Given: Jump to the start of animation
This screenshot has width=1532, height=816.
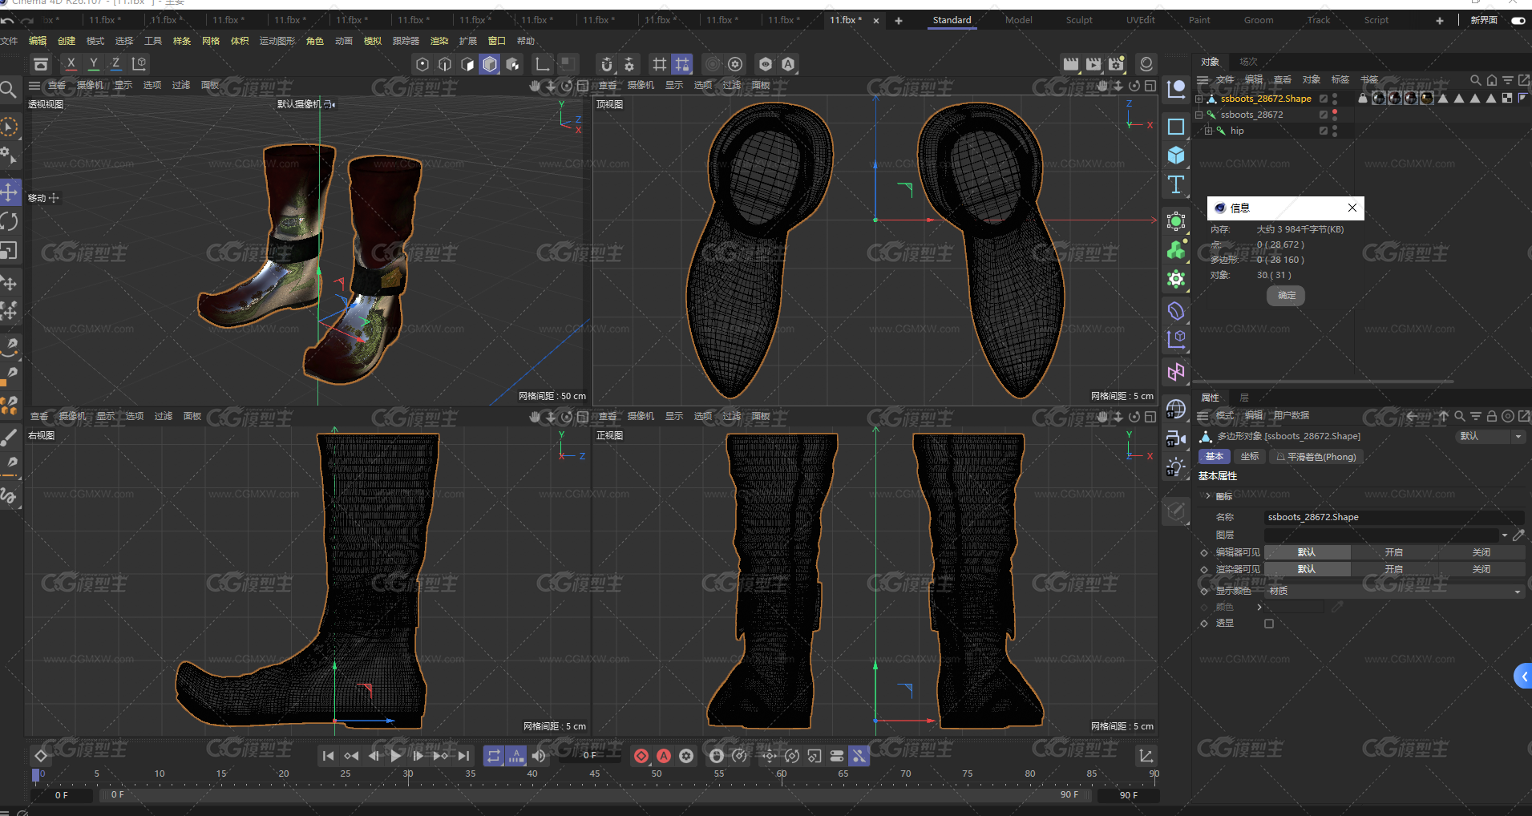Looking at the screenshot, I should 328,756.
